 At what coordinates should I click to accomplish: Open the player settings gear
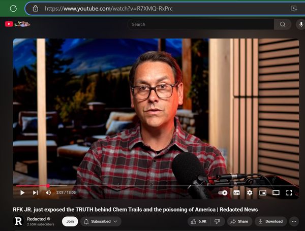[x=250, y=193]
